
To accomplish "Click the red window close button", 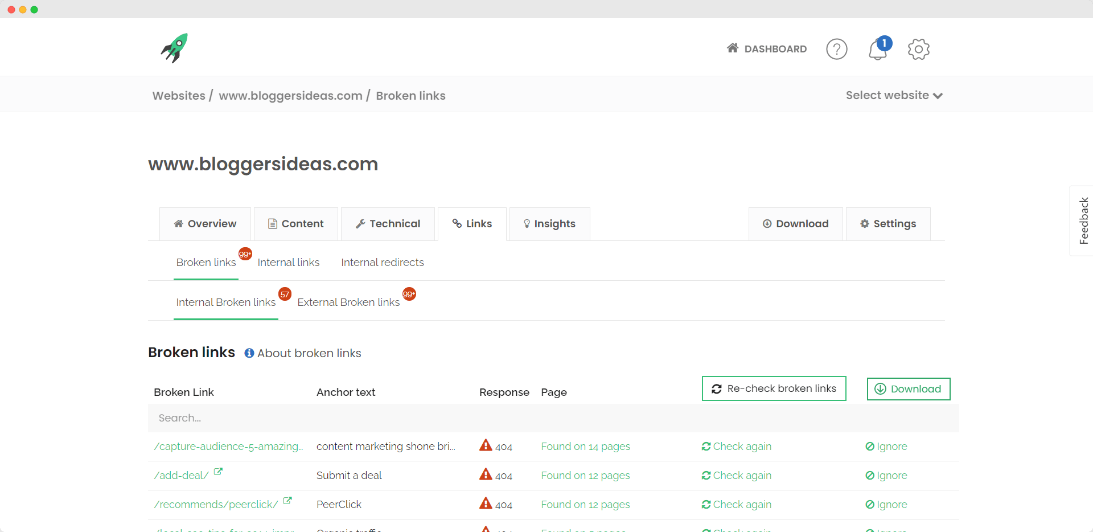I will 11,10.
